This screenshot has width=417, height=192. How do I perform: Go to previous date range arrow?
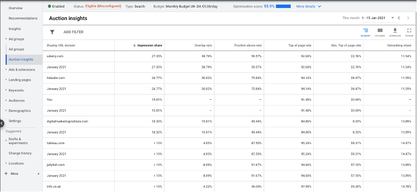(x=399, y=18)
